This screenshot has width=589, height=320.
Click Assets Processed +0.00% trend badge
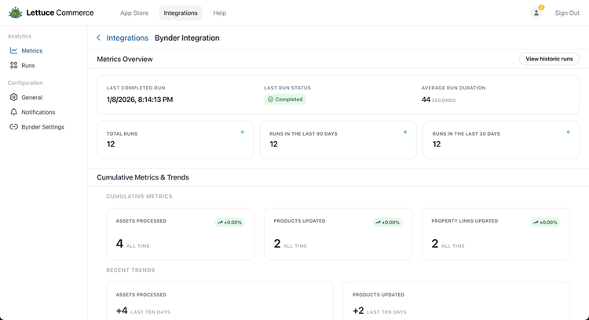pos(229,223)
